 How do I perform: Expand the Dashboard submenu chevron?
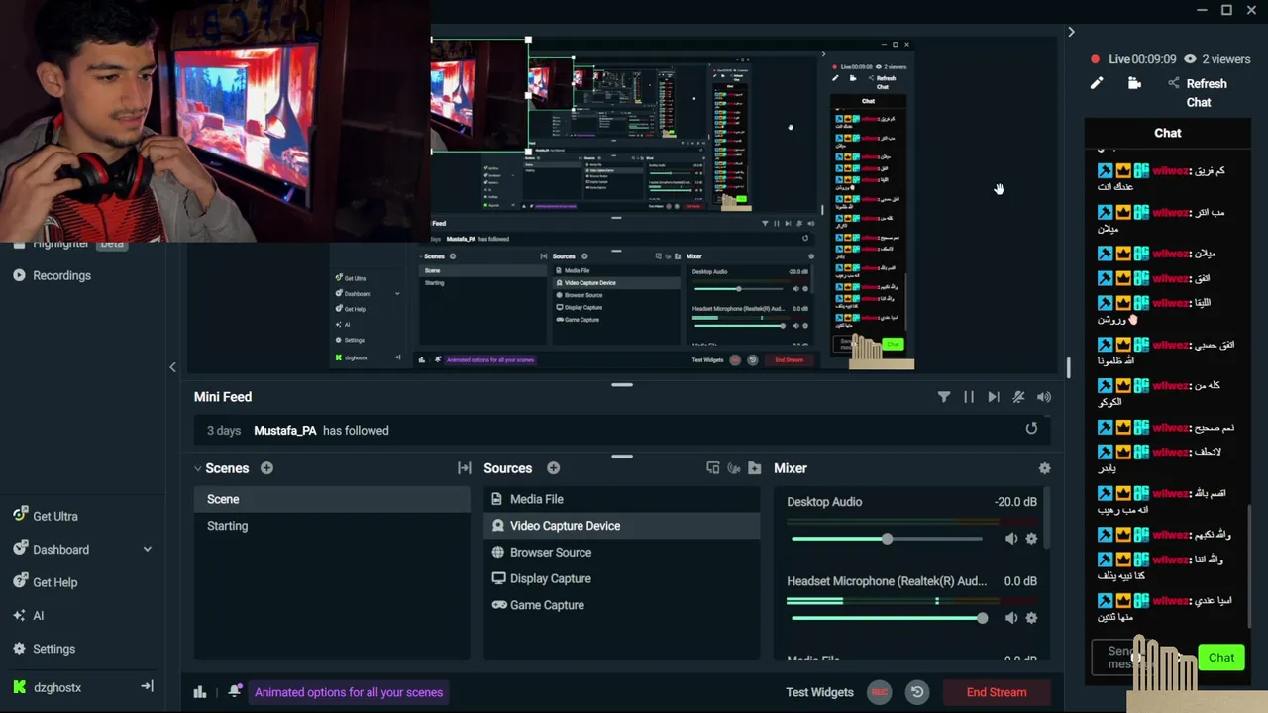click(x=148, y=549)
